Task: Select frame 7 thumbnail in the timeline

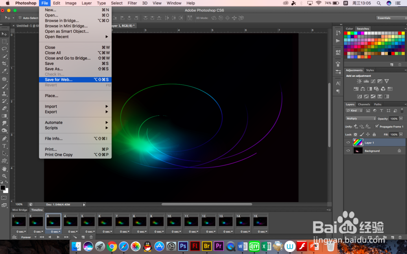Action: coord(122,221)
